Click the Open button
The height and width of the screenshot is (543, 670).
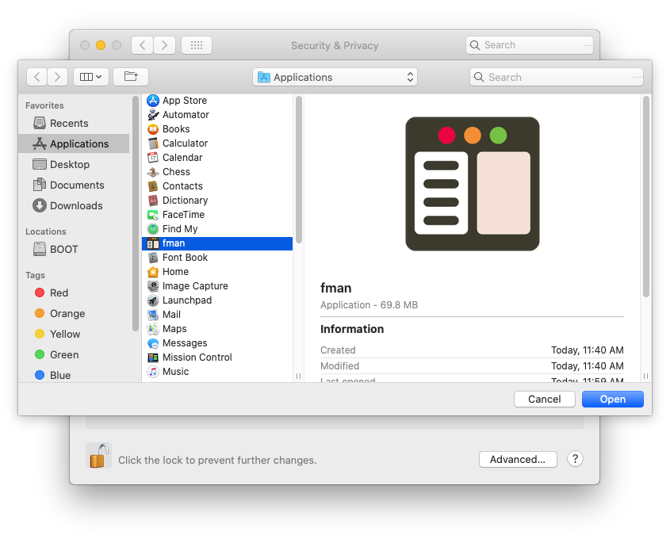(613, 399)
